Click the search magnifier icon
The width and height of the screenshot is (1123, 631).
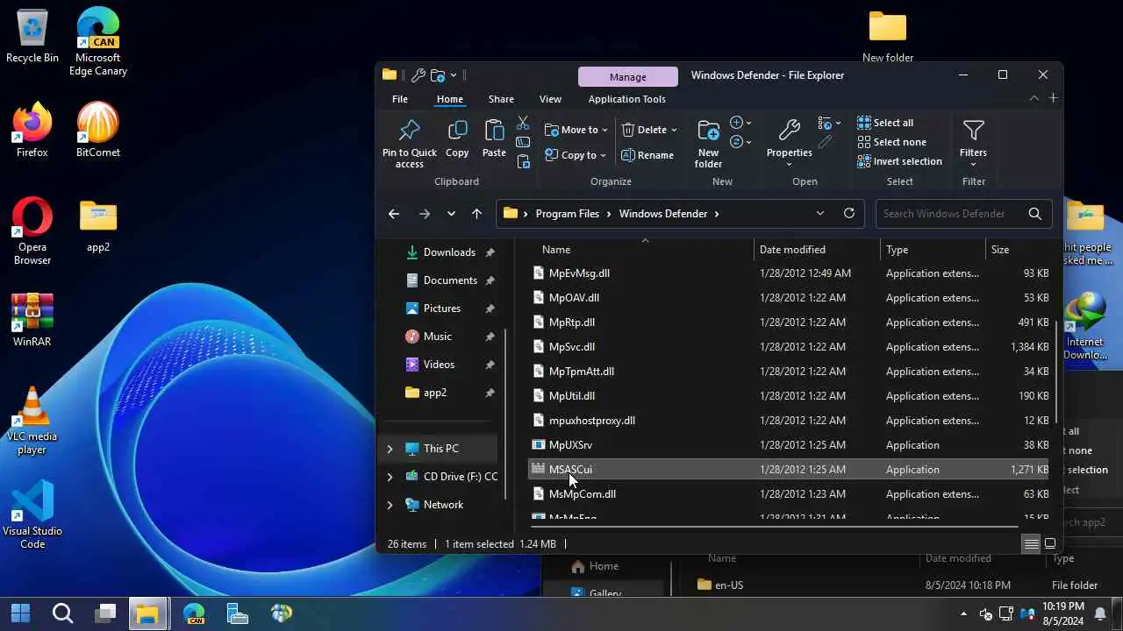pos(1035,214)
